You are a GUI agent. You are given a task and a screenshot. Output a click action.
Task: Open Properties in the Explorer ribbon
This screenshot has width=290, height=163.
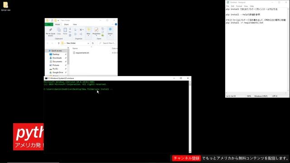(x=97, y=31)
